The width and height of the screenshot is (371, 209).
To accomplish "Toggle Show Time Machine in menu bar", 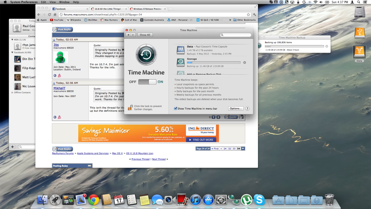I will (175, 108).
